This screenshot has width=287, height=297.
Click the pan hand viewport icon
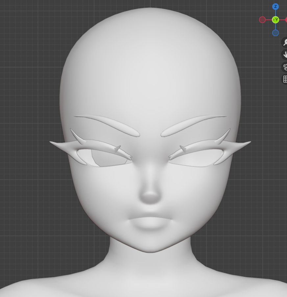tap(285, 55)
